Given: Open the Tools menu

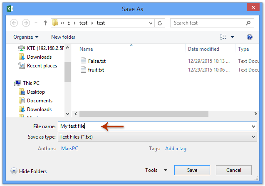Looking at the screenshot, I should [x=156, y=170].
